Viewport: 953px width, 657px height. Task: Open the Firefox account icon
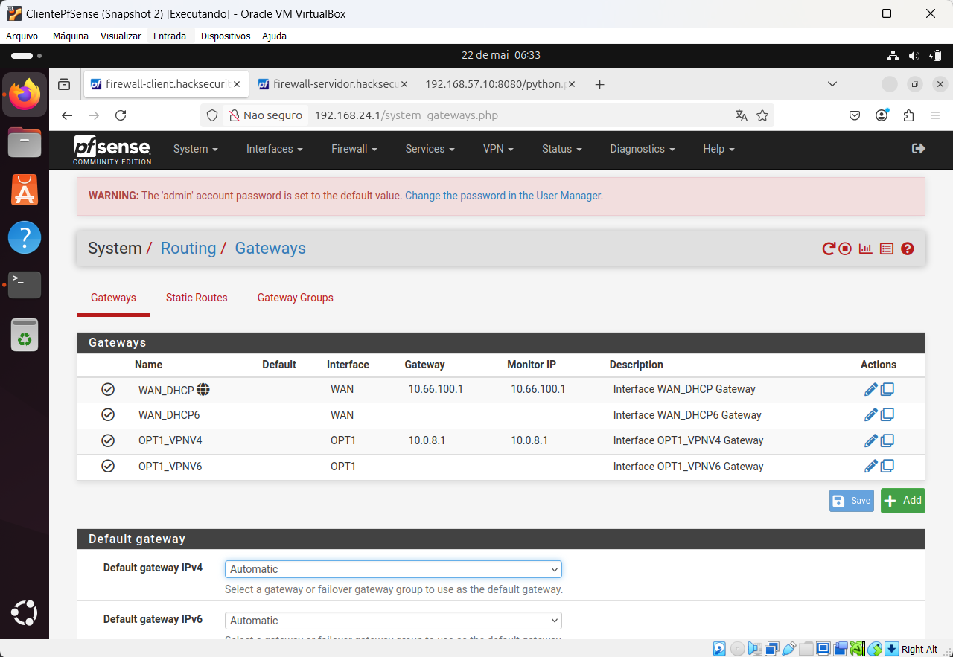[x=882, y=115]
